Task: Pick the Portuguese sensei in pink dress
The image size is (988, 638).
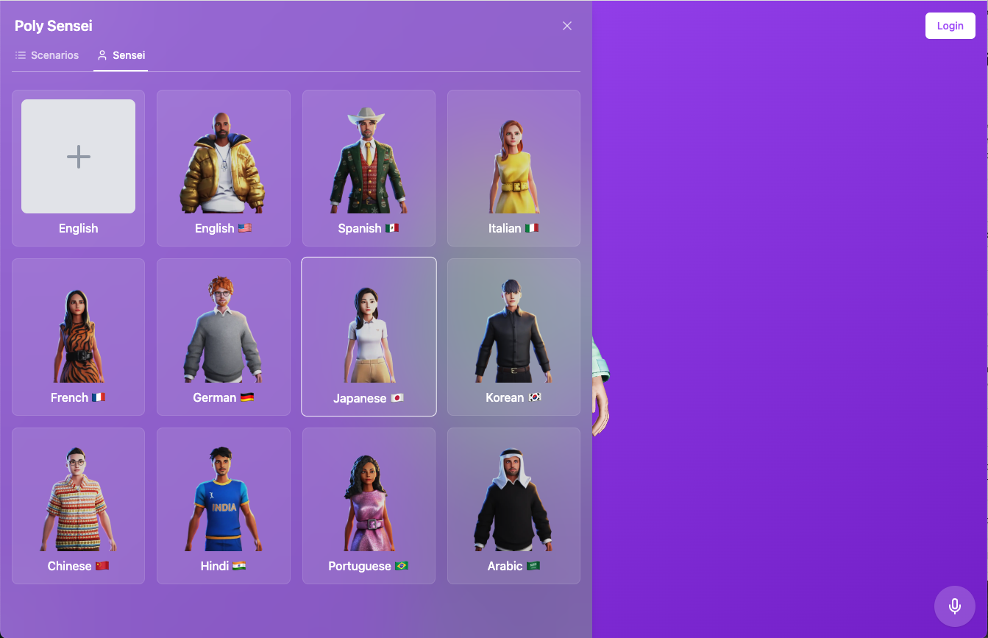Action: (x=368, y=506)
